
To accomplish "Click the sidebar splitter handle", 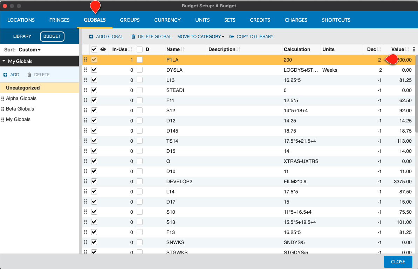I will (x=80, y=143).
